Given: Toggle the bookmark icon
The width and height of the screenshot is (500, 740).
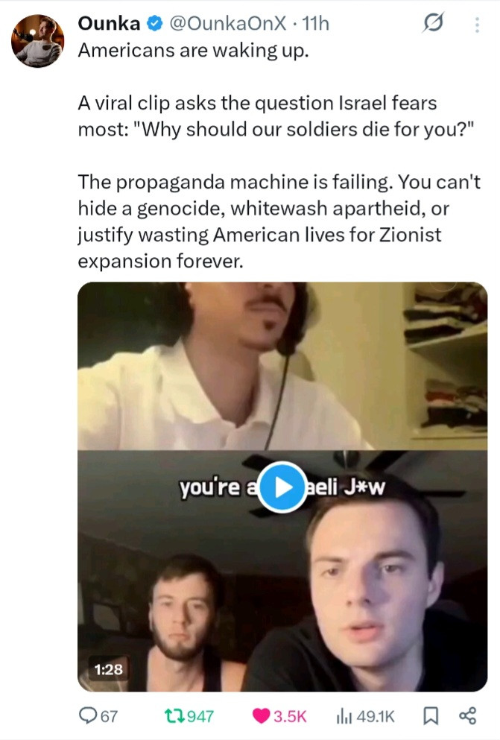Looking at the screenshot, I should pos(430,716).
